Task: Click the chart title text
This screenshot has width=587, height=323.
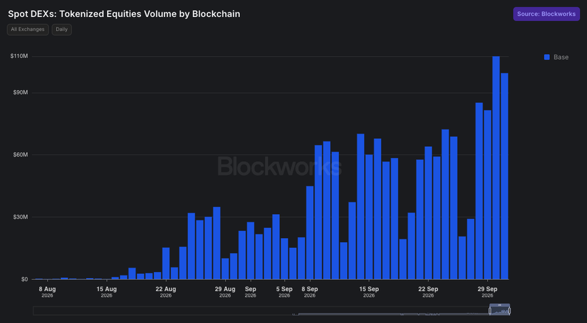Action: (124, 14)
